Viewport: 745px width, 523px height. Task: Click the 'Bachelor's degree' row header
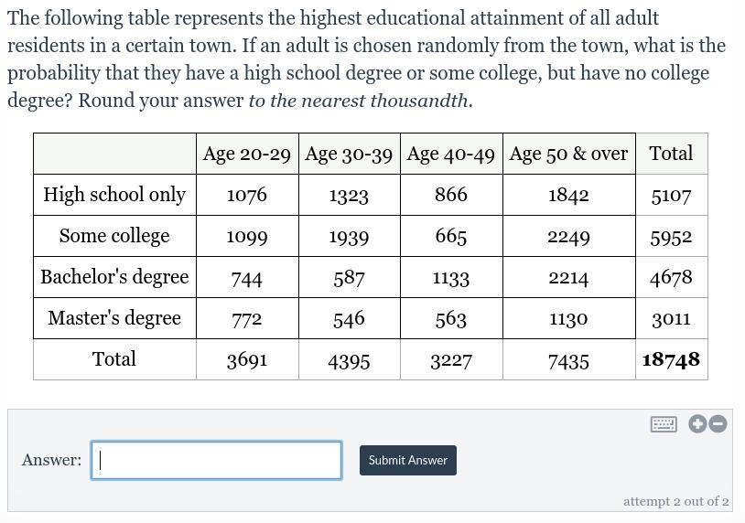pos(114,277)
